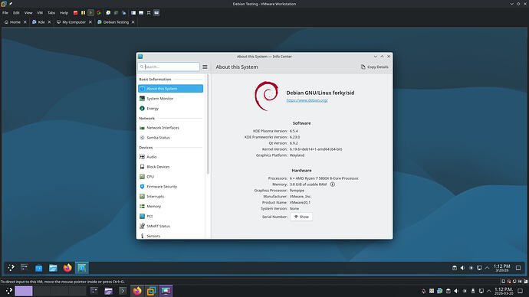The width and height of the screenshot is (529, 297).
Task: Open the Energy page
Action: [171, 109]
